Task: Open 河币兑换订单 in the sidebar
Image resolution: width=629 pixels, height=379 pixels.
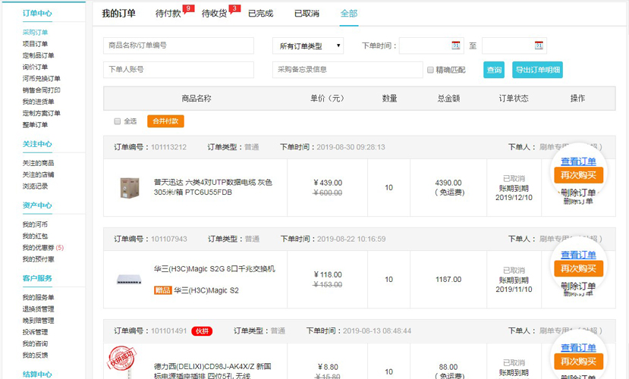Action: 41,79
